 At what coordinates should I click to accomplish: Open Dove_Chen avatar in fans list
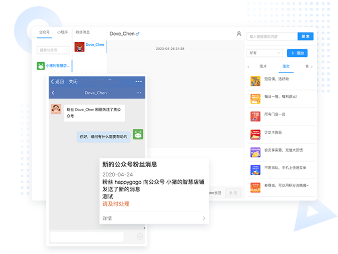[x=79, y=47]
